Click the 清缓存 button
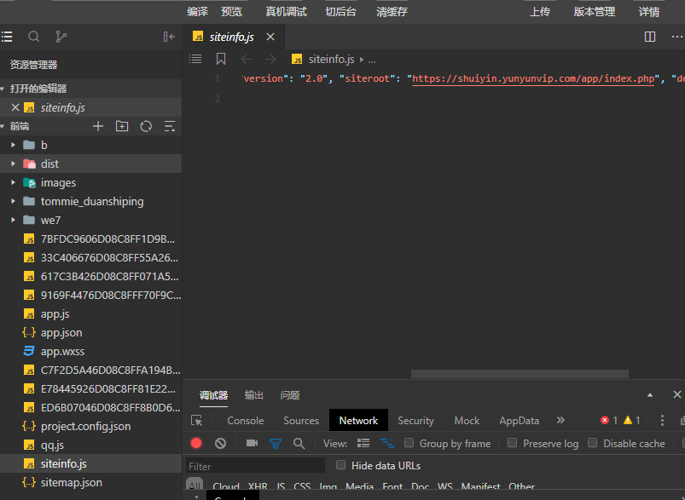Image resolution: width=685 pixels, height=500 pixels. [x=392, y=12]
